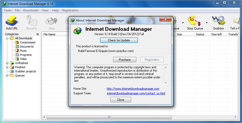
Task: Click the horizontal scrollbar thumb in download list
Action: point(109,117)
